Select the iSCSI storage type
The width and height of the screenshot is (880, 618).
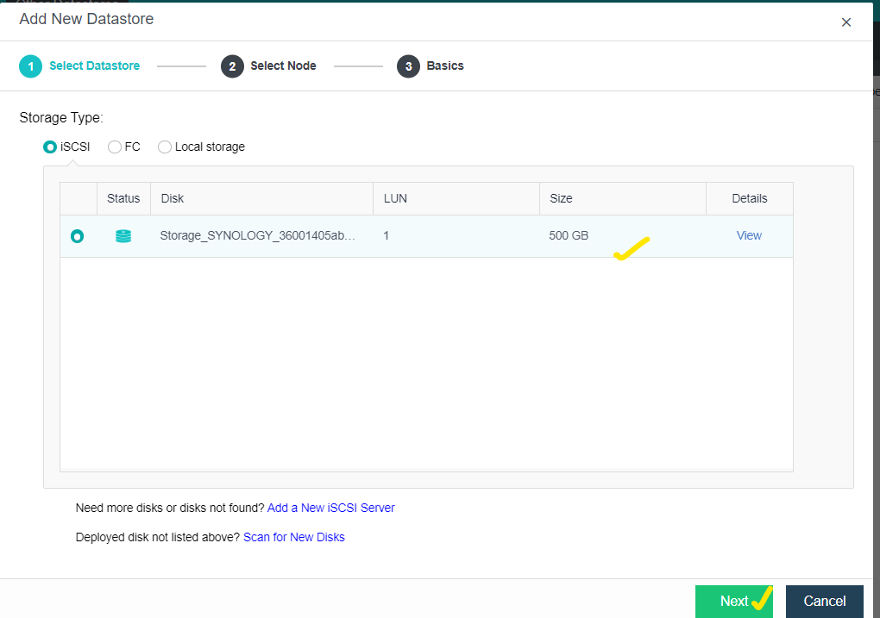pyautogui.click(x=50, y=147)
